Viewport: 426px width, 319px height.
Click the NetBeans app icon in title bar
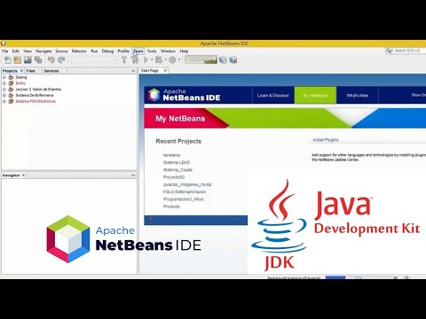point(3,43)
